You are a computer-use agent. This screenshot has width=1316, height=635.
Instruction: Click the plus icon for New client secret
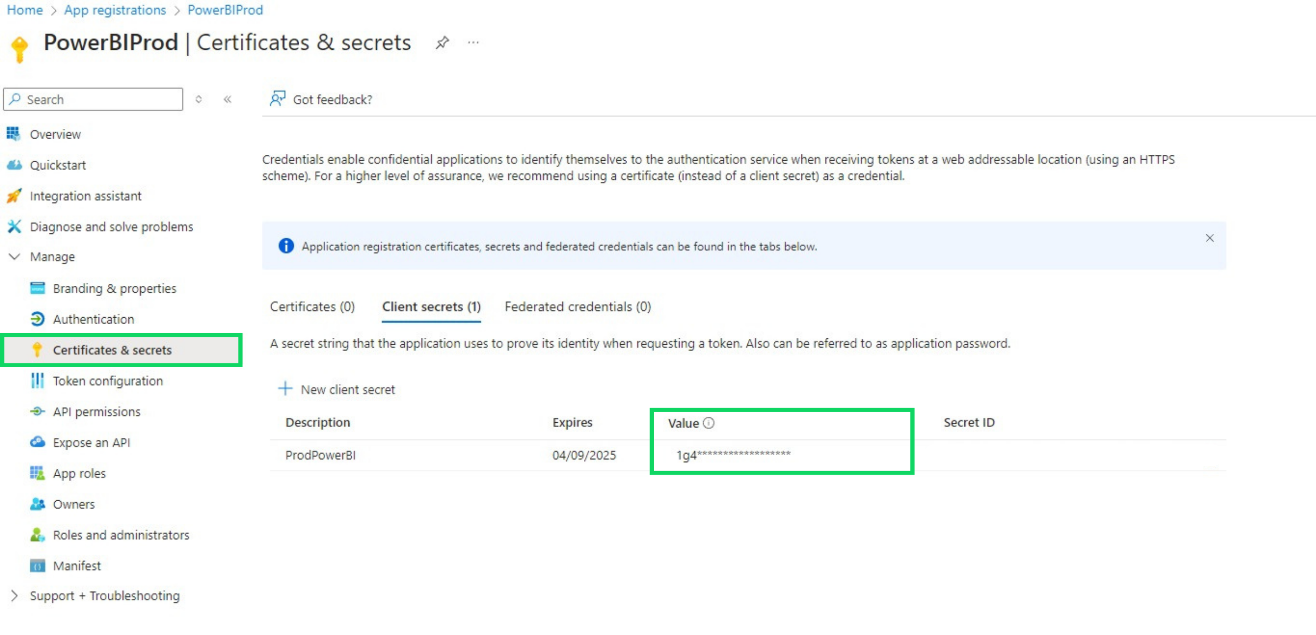285,389
